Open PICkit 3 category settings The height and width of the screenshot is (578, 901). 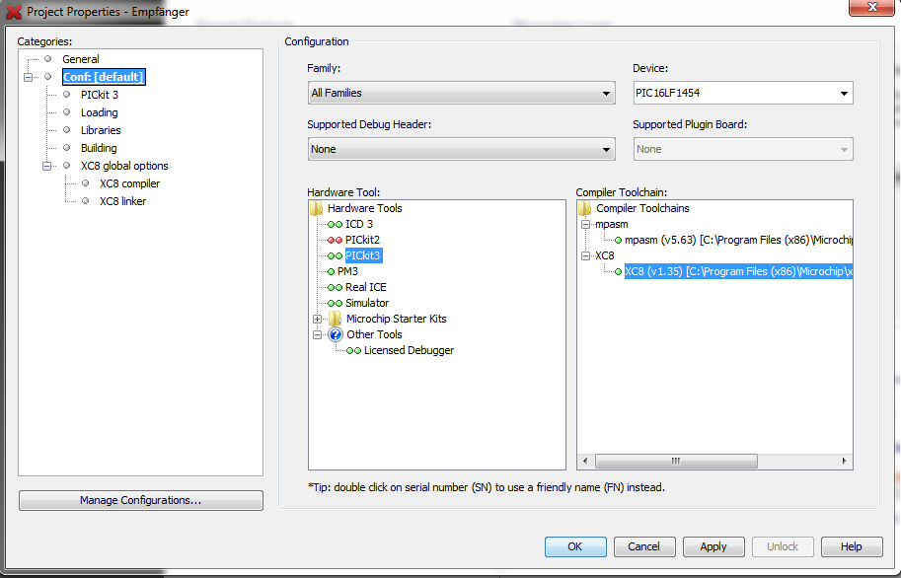(100, 95)
